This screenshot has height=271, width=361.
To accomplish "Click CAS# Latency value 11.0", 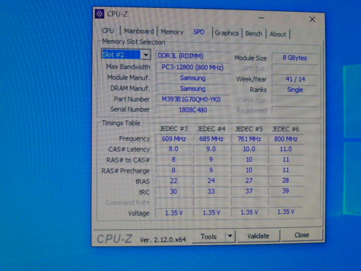I will tap(285, 149).
